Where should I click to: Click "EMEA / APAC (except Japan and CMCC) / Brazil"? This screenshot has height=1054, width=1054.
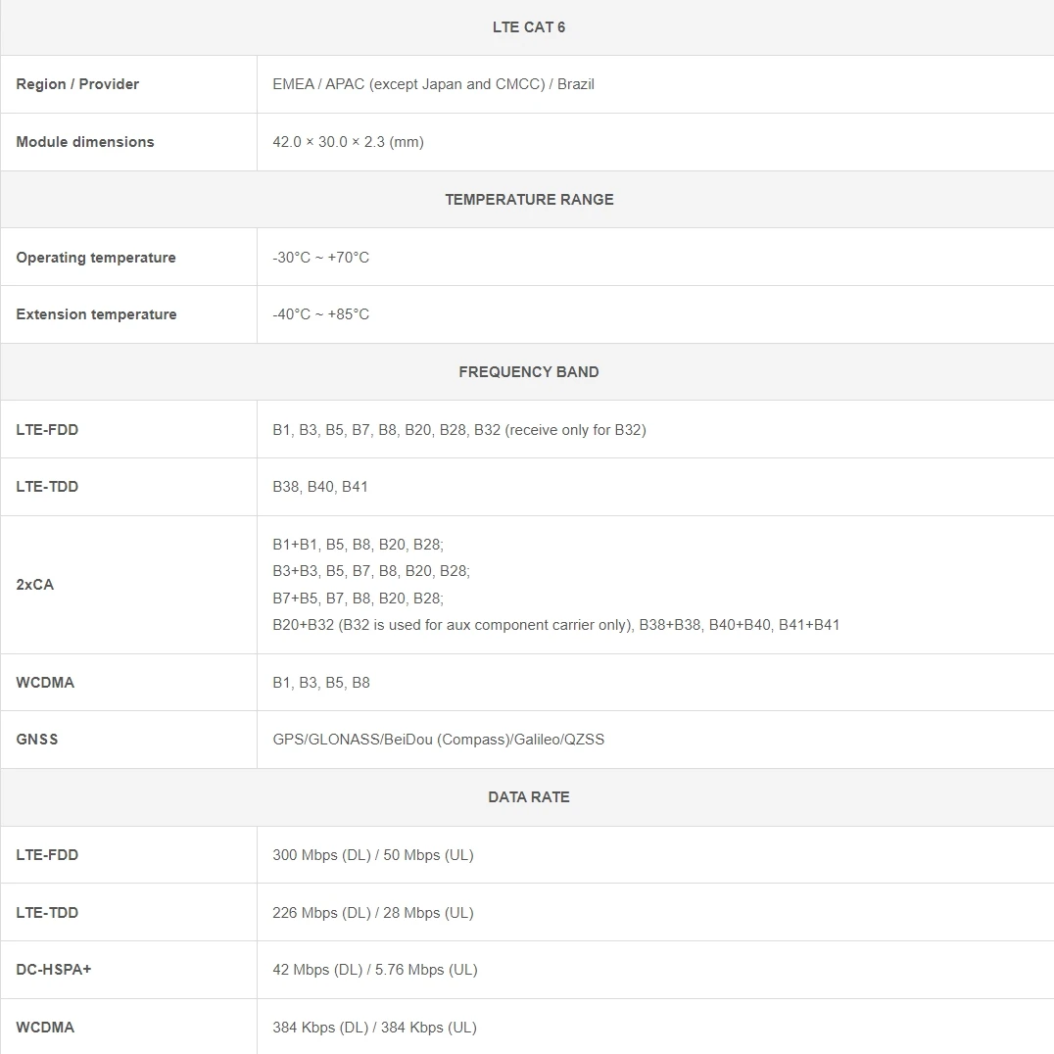tap(434, 84)
